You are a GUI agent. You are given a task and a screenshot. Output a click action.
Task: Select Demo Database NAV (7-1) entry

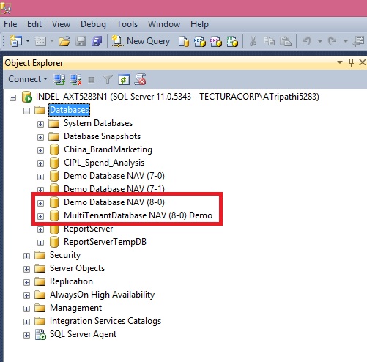pos(114,188)
